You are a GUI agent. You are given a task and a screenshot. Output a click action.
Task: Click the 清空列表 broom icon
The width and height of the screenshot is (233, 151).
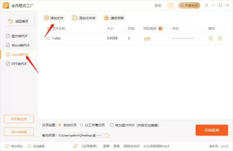click(x=106, y=18)
